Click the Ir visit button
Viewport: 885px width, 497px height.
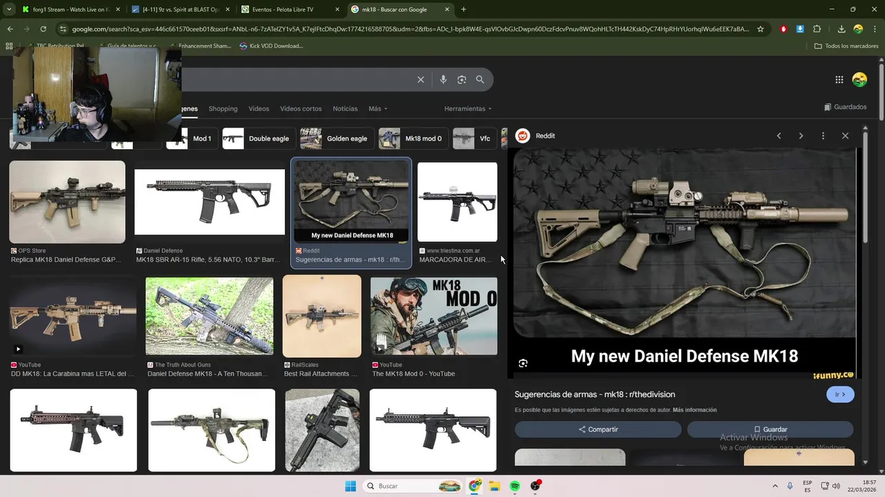point(840,395)
